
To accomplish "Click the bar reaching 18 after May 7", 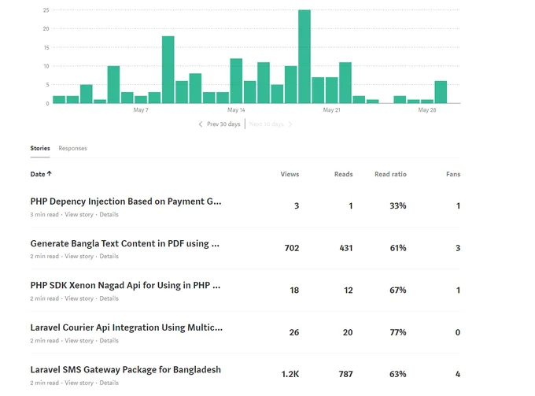I will (168, 69).
